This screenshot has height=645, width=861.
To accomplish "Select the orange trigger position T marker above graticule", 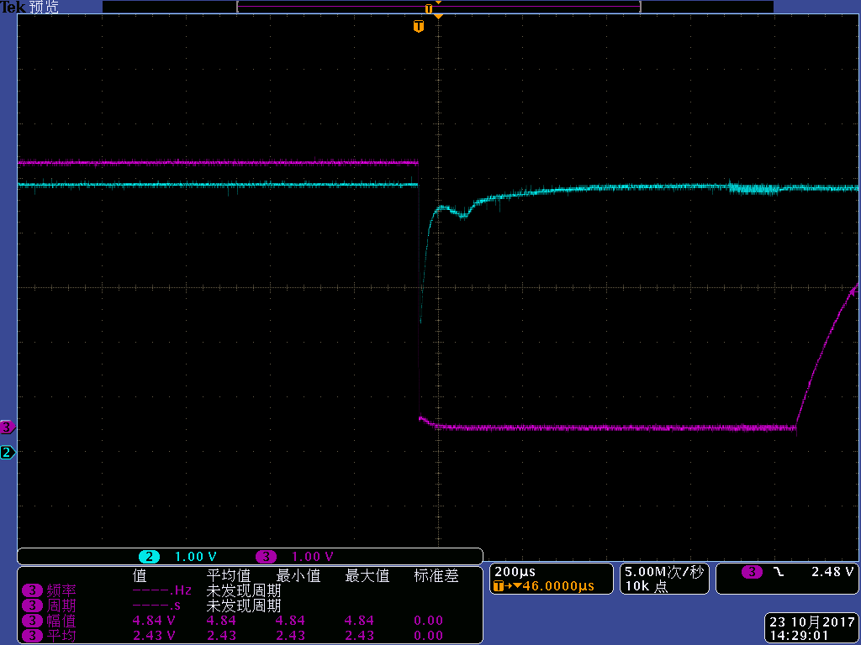I will pyautogui.click(x=419, y=26).
